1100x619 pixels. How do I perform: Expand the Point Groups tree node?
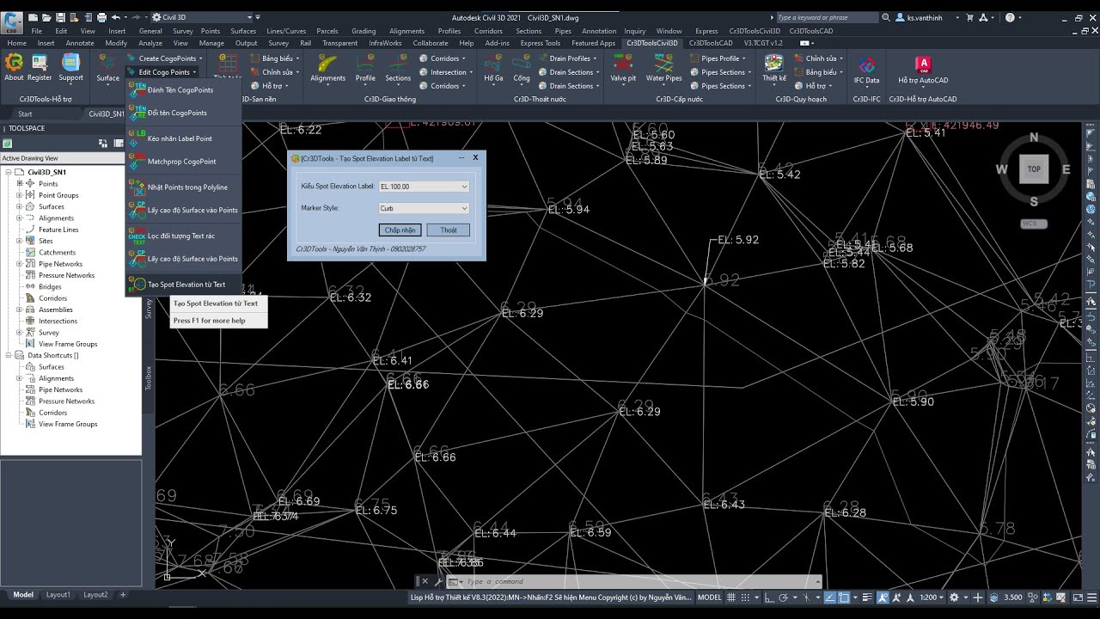pyautogui.click(x=19, y=195)
